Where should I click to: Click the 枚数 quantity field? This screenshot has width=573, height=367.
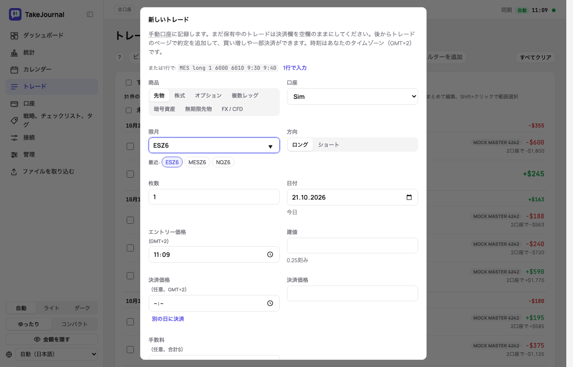214,197
